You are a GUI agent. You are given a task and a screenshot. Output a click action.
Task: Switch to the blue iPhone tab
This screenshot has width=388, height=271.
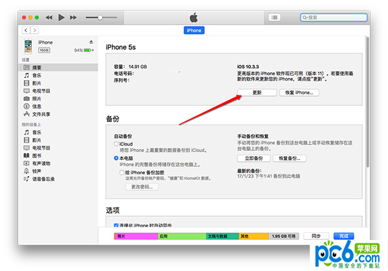coord(195,30)
